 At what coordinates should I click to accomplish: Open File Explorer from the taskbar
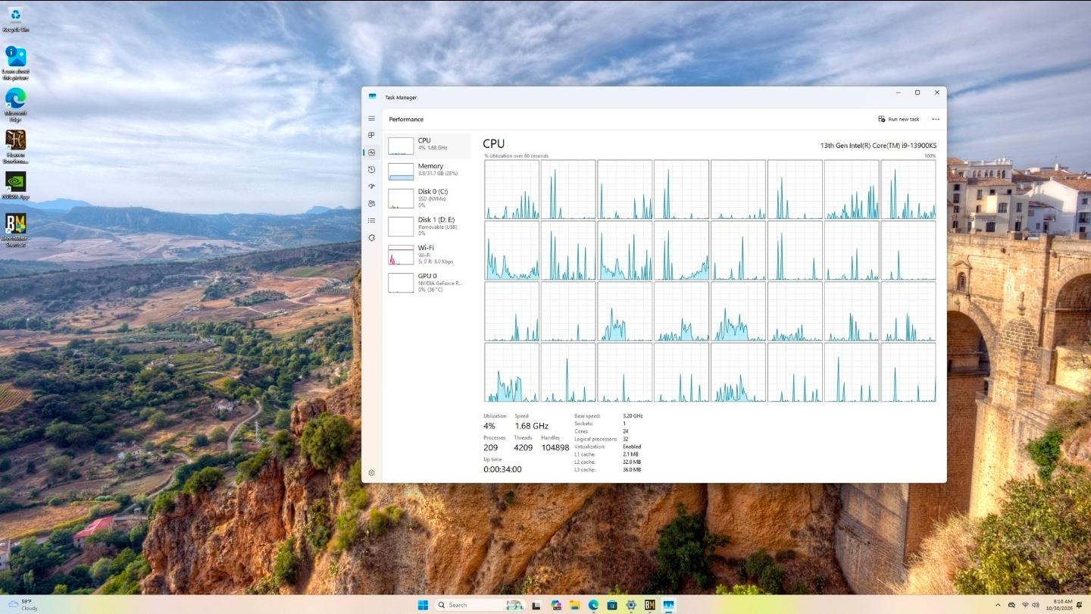574,605
